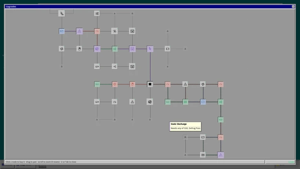Select the gray gear node right of gray triangle
Viewport: 300px width, 169px height.
point(203,84)
